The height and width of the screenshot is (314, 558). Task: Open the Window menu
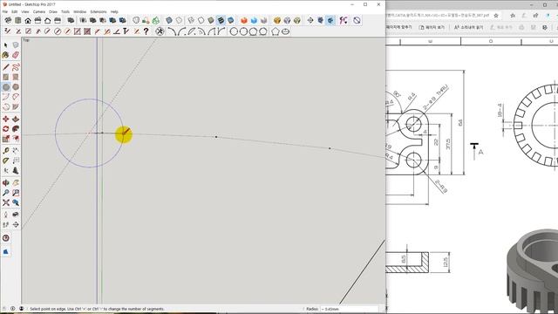tap(79, 11)
